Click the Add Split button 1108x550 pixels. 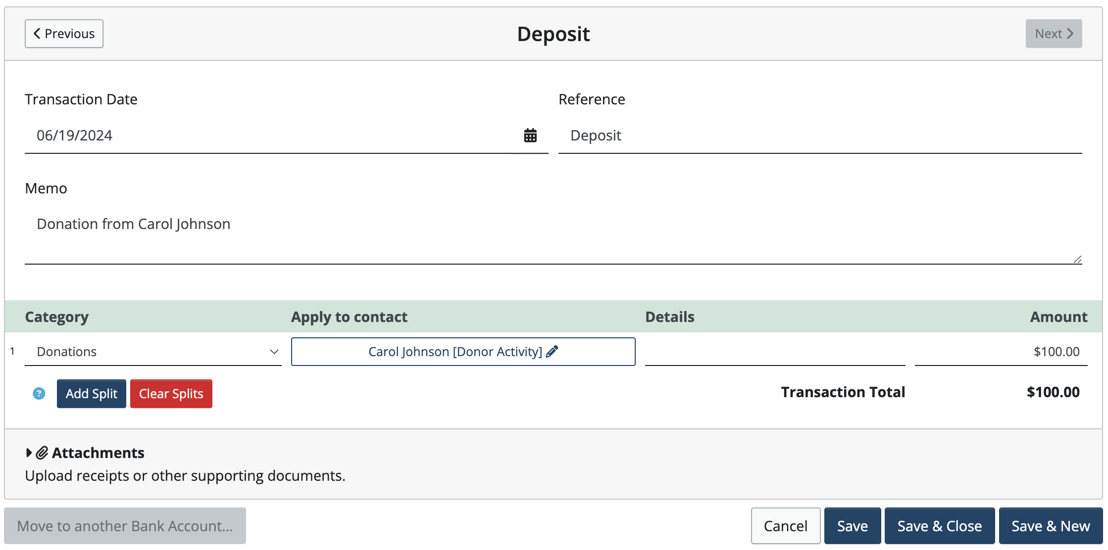[92, 394]
